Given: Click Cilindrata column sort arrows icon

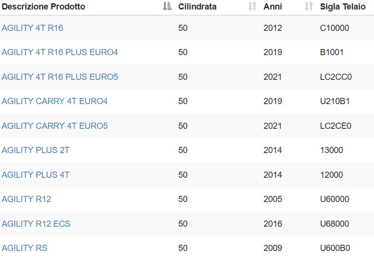Looking at the screenshot, I should pyautogui.click(x=252, y=6).
